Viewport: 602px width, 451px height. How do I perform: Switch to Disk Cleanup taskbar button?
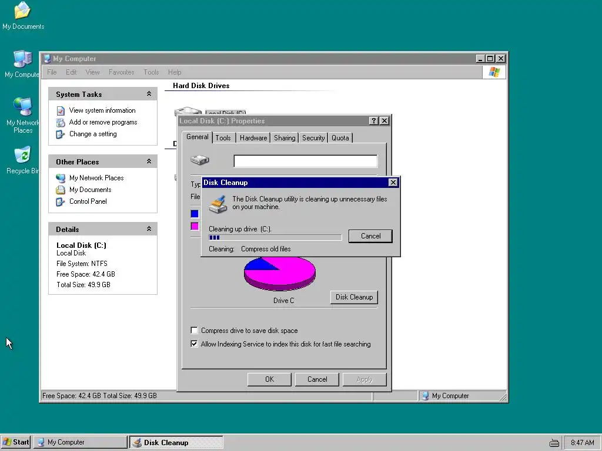[176, 442]
